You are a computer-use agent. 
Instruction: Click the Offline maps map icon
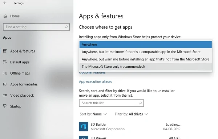(x=5, y=73)
